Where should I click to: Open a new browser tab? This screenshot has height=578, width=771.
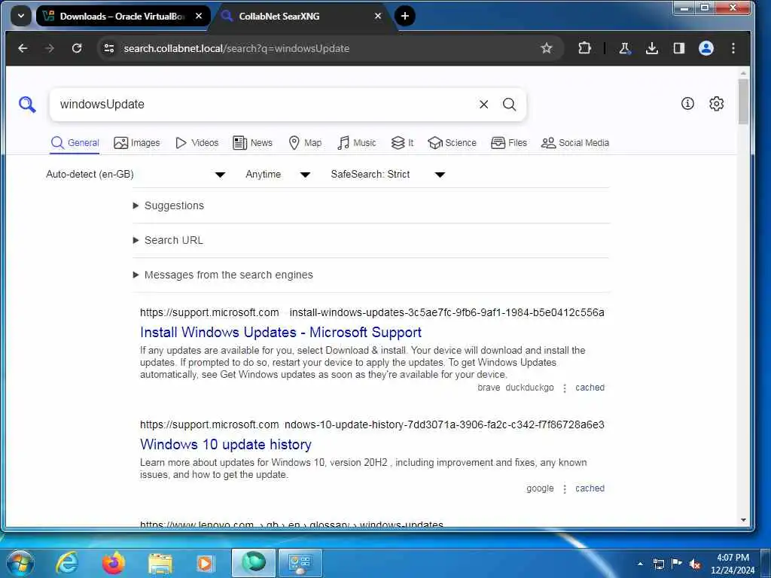[x=404, y=17]
